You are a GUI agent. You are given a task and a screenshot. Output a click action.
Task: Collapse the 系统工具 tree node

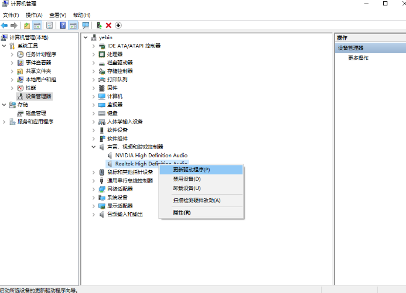click(5, 46)
